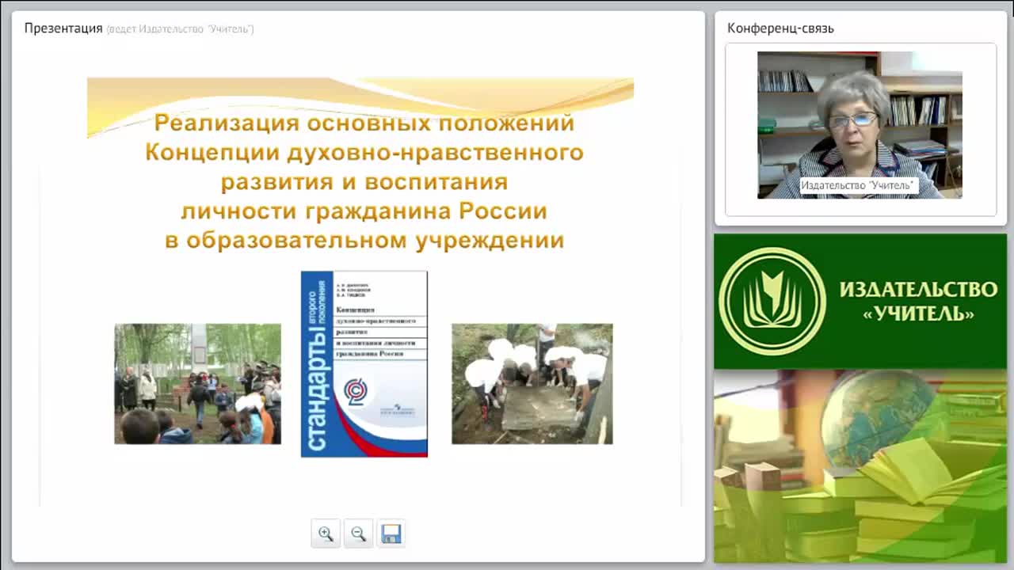Select the Конференц-связь panel title

pyautogui.click(x=780, y=28)
